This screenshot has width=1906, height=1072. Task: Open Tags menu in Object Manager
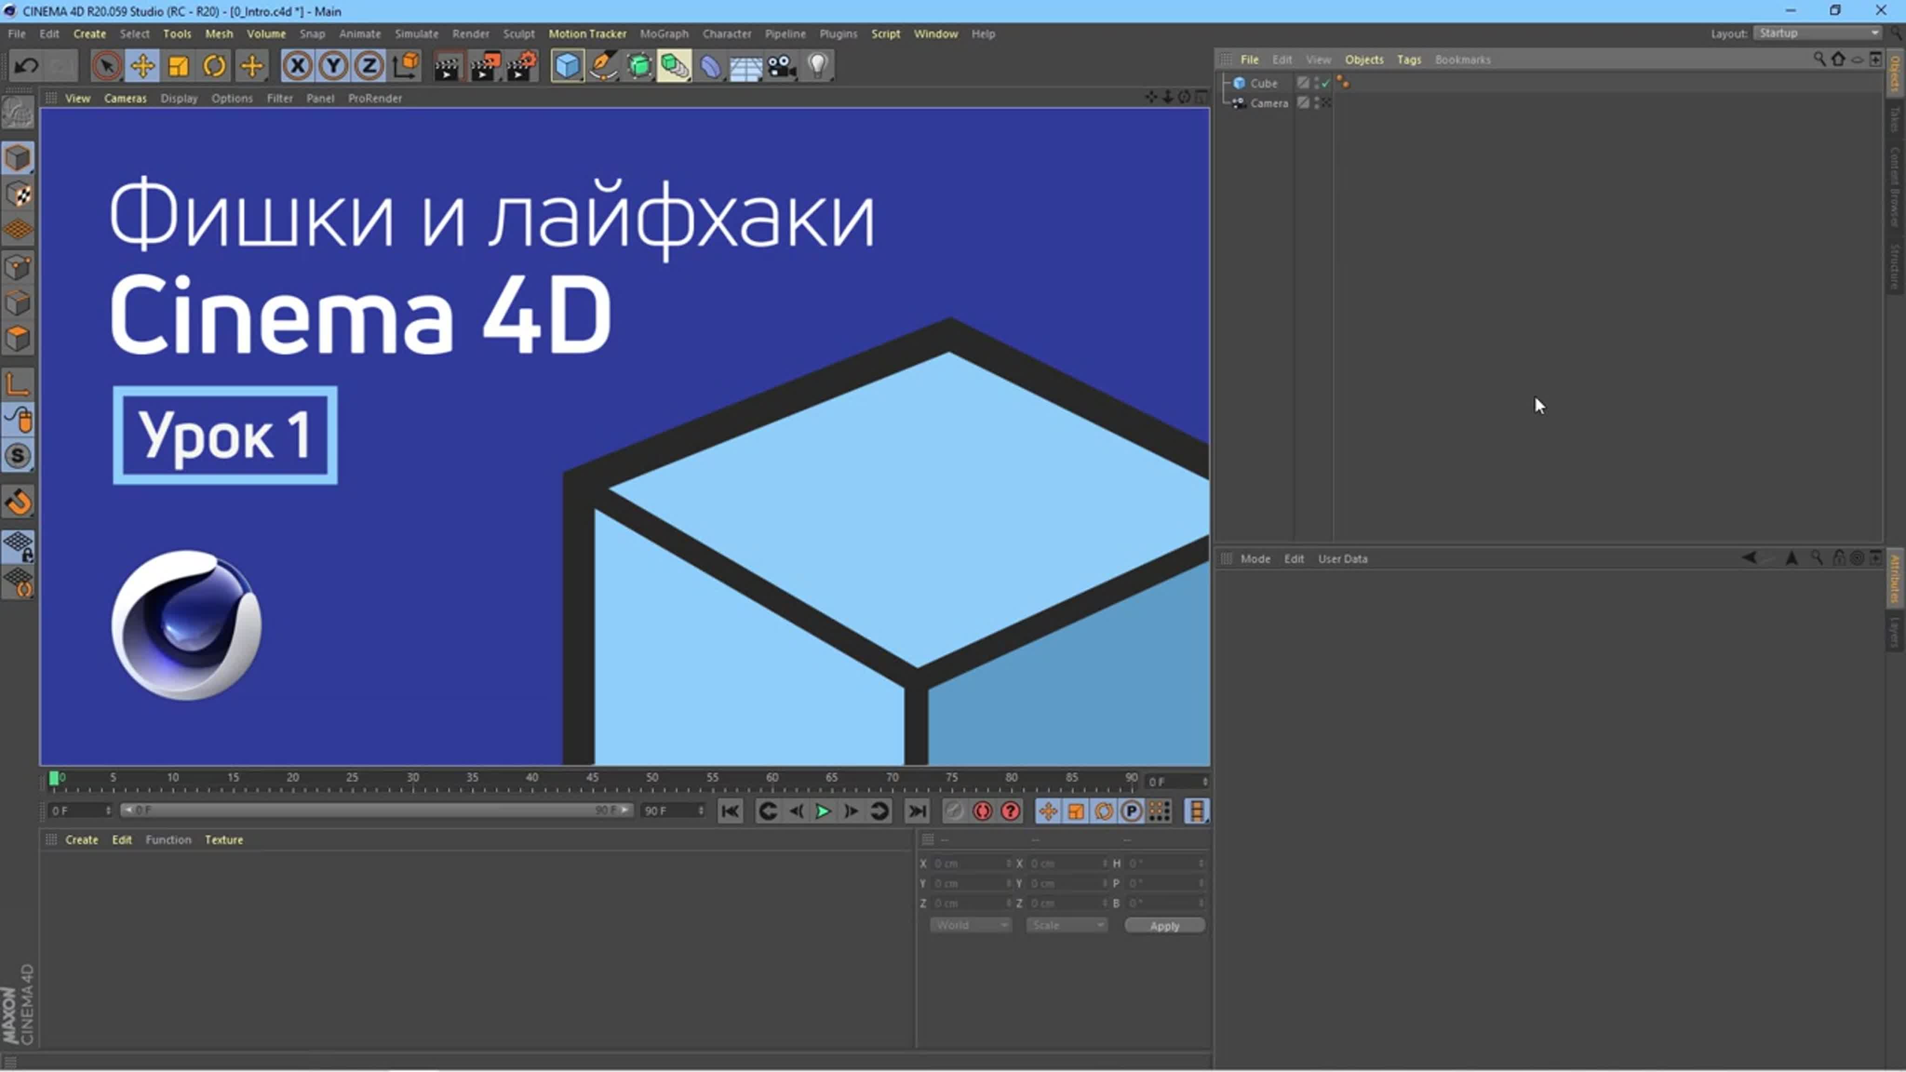coord(1409,60)
